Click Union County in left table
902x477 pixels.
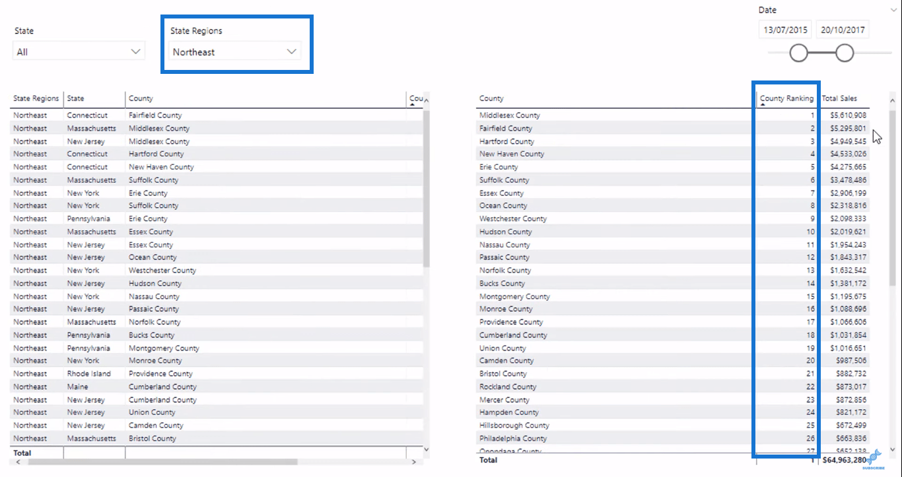pos(152,412)
